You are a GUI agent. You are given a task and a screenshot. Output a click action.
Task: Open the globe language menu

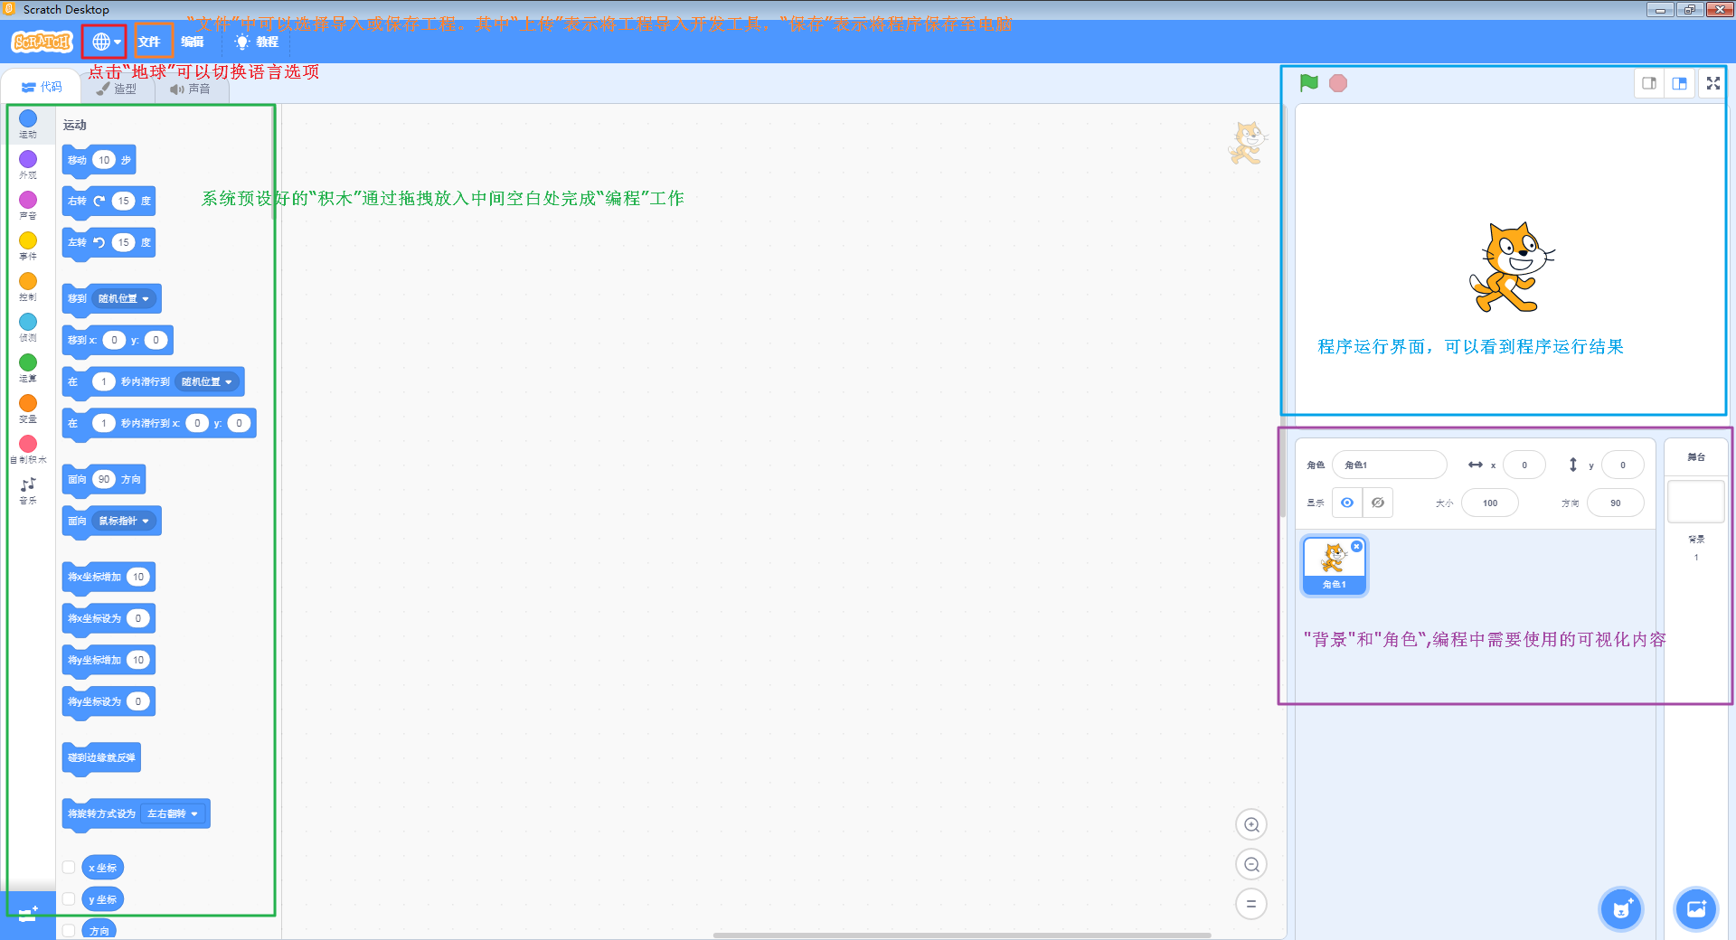(105, 42)
